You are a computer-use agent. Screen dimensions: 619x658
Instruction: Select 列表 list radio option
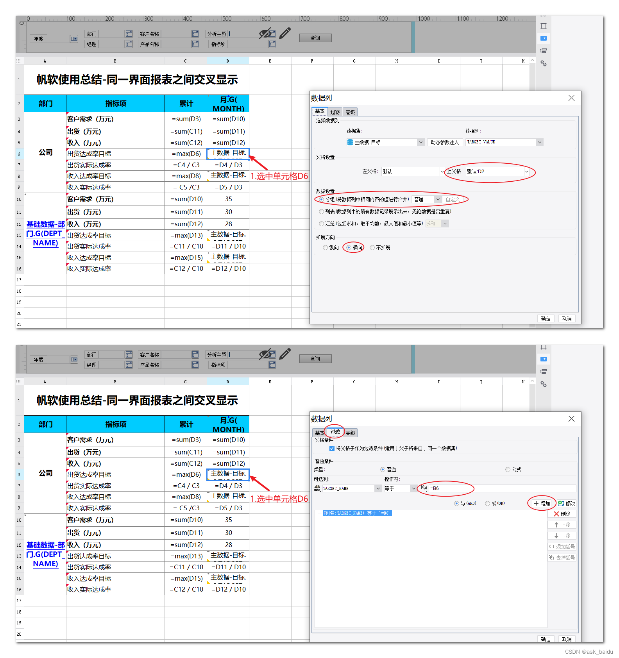(321, 211)
